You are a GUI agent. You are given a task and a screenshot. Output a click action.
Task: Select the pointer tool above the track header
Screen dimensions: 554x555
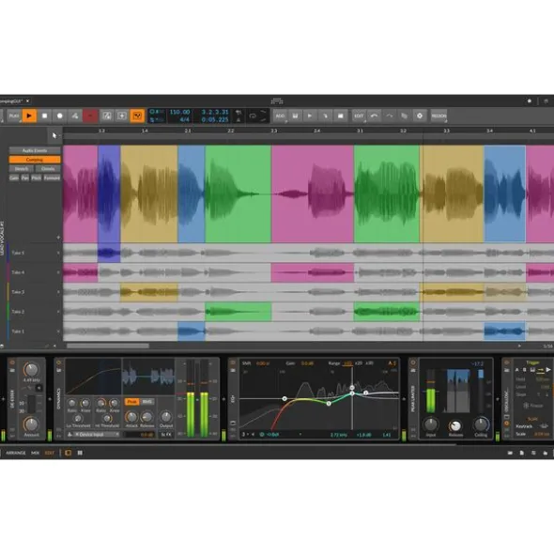tap(54, 135)
